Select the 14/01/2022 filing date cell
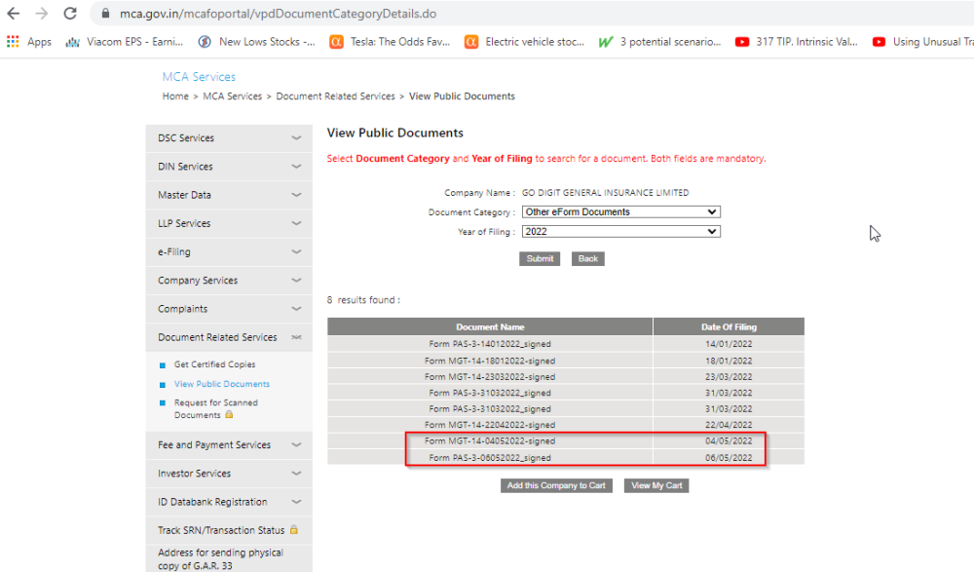 729,344
